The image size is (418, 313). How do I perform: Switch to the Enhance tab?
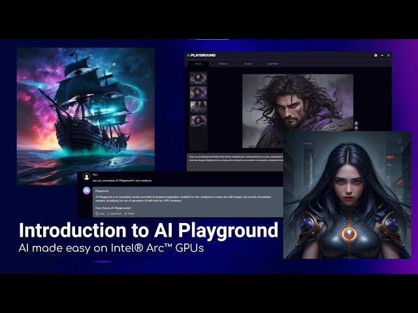(x=223, y=64)
